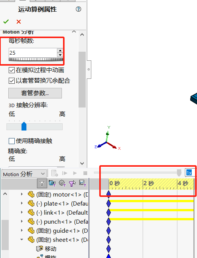Click the filter results plot icon

click(x=82, y=183)
